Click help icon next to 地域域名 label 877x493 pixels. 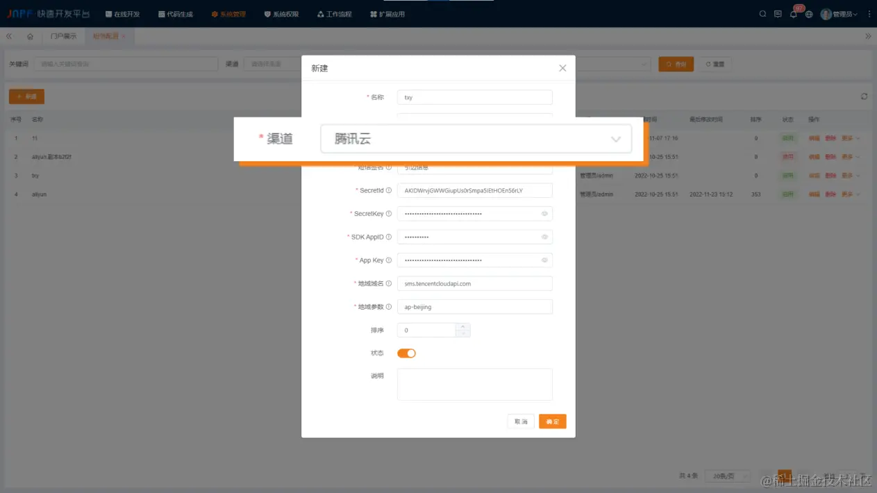pyautogui.click(x=389, y=283)
